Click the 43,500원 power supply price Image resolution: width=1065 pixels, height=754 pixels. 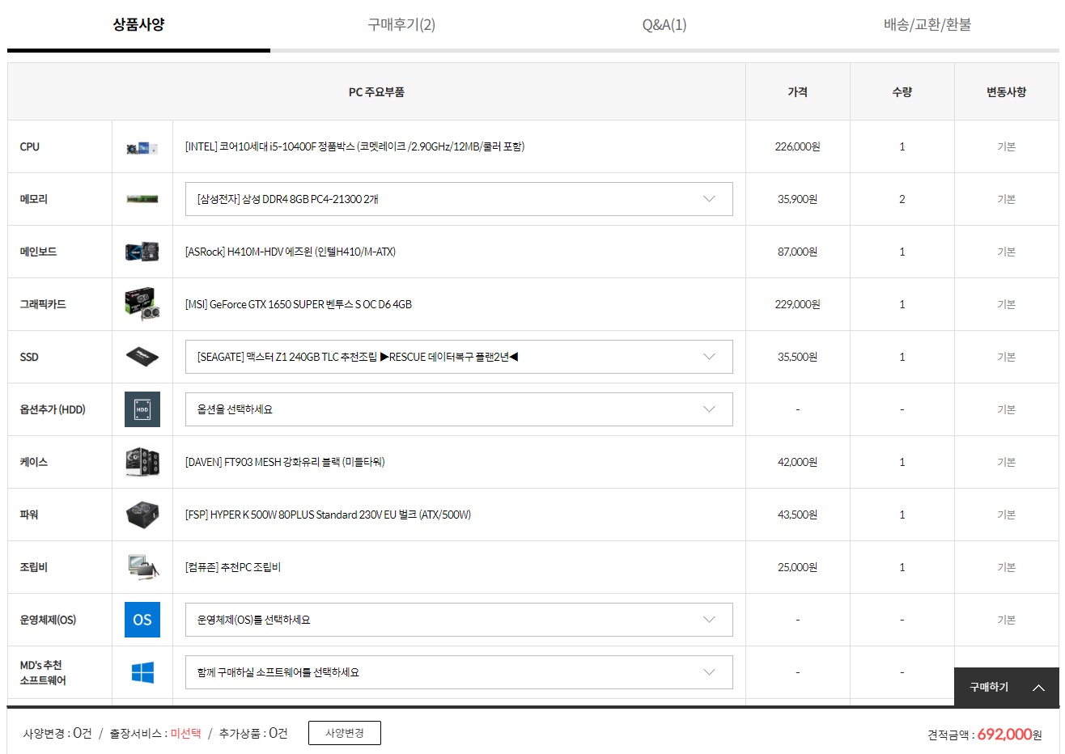(797, 515)
